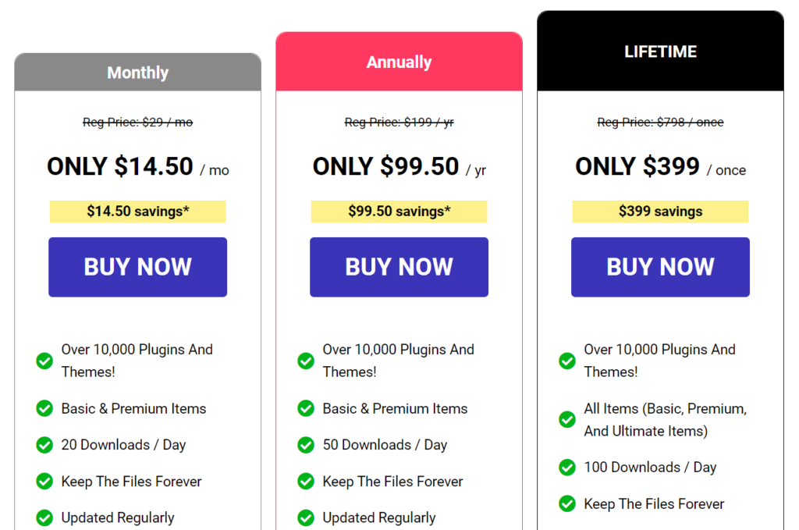The width and height of the screenshot is (799, 530).
Task: Click checkmark next to All Items (Basic, Premium)
Action: [x=567, y=420]
